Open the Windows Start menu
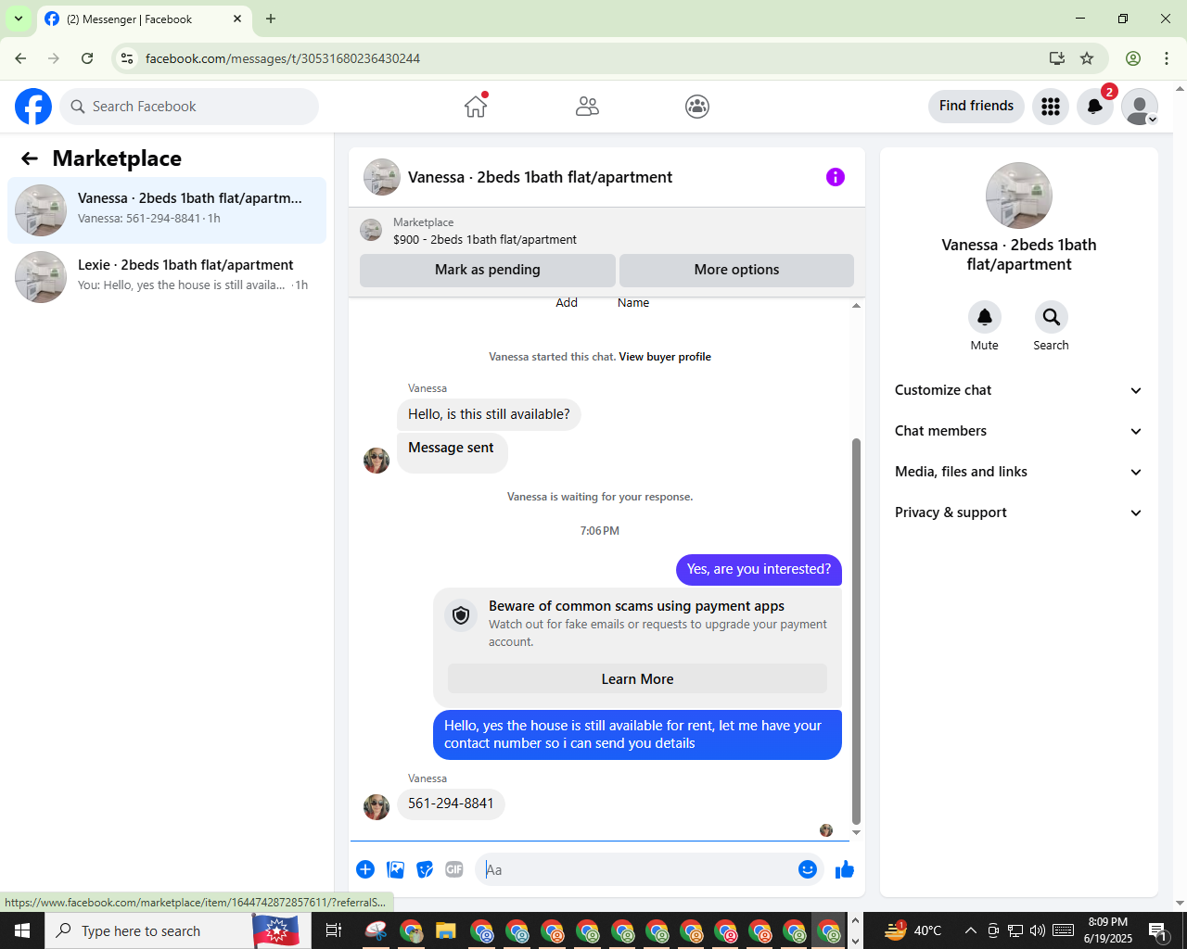1187x949 pixels. coord(22,930)
